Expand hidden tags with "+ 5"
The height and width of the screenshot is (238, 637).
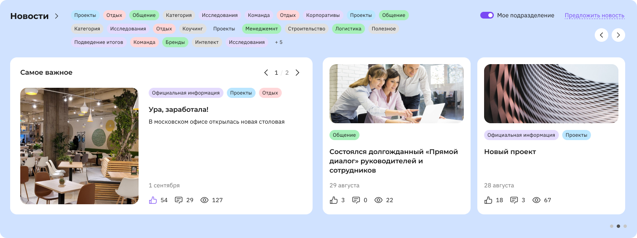tap(279, 42)
